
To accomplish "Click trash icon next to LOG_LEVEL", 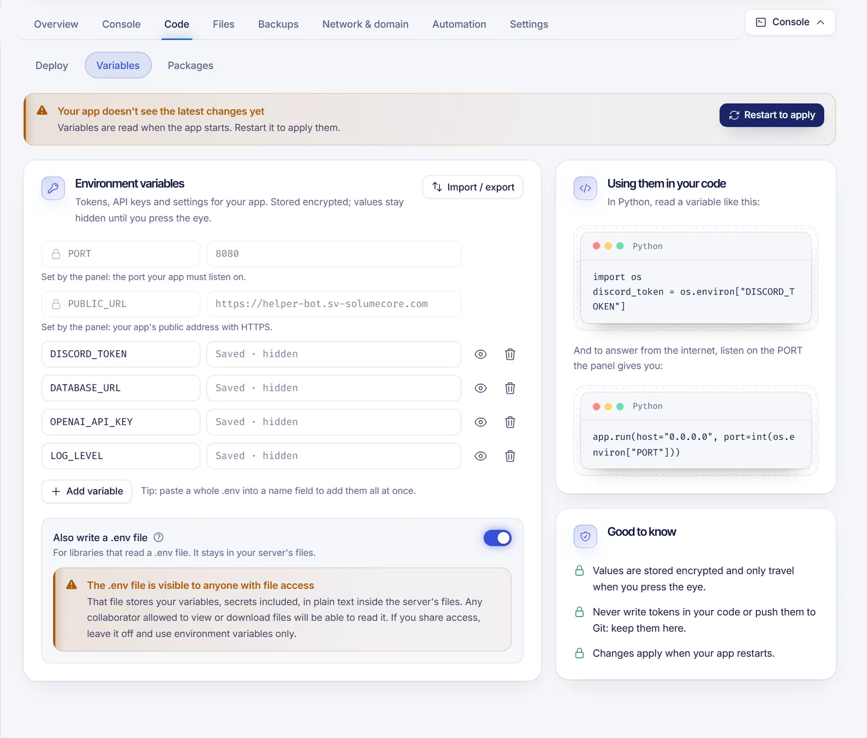I will [510, 456].
